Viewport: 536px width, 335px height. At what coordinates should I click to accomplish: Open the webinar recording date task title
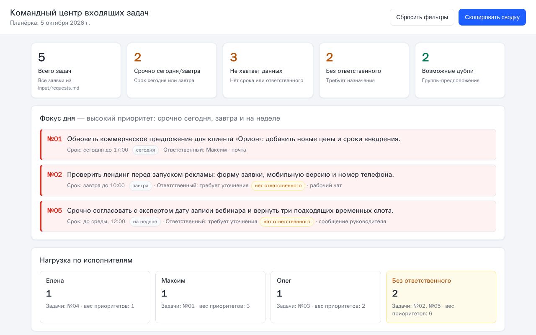230,211
